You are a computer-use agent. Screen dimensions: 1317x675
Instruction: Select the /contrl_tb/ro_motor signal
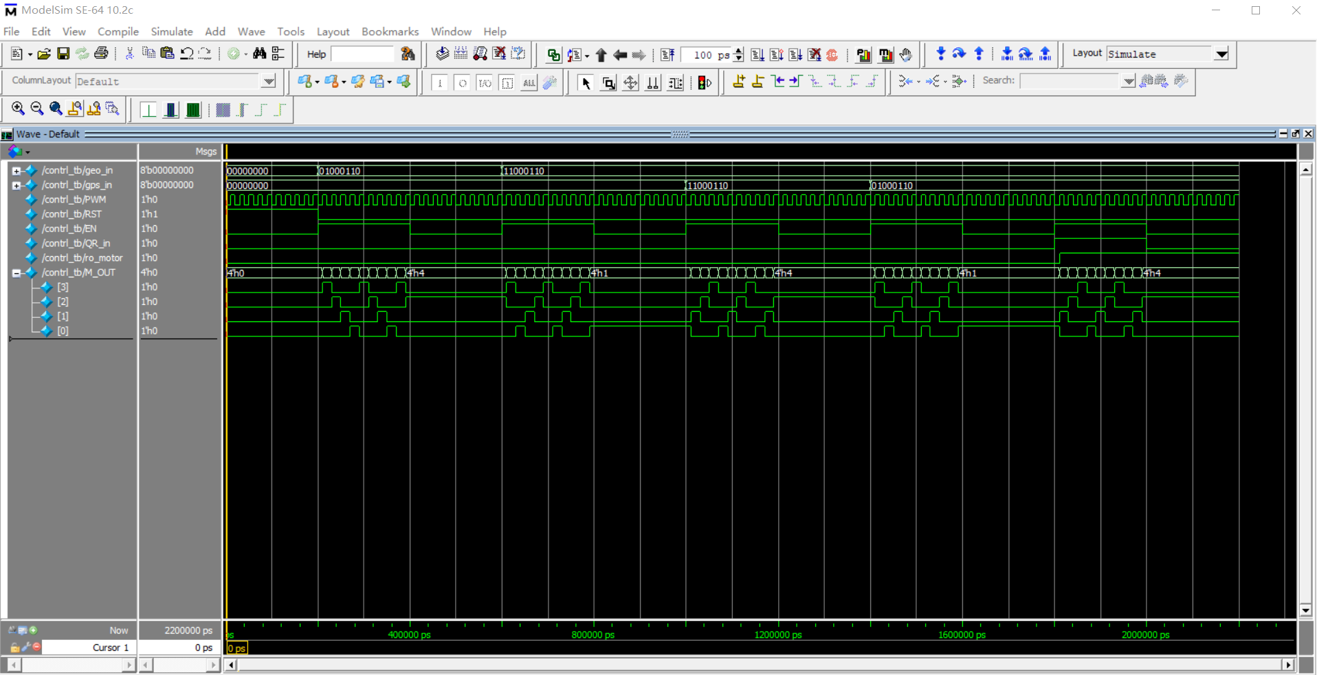(x=82, y=258)
